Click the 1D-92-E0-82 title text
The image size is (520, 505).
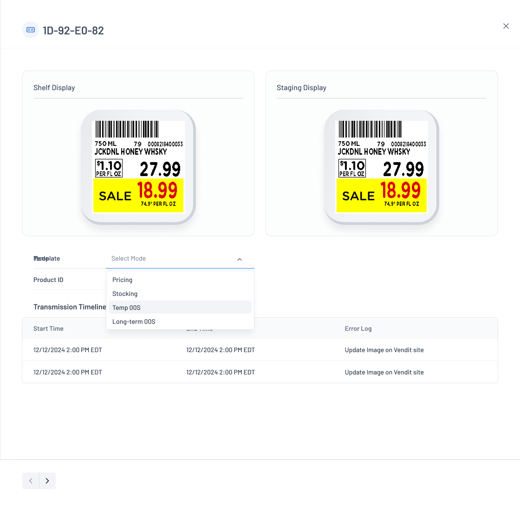[x=73, y=31]
